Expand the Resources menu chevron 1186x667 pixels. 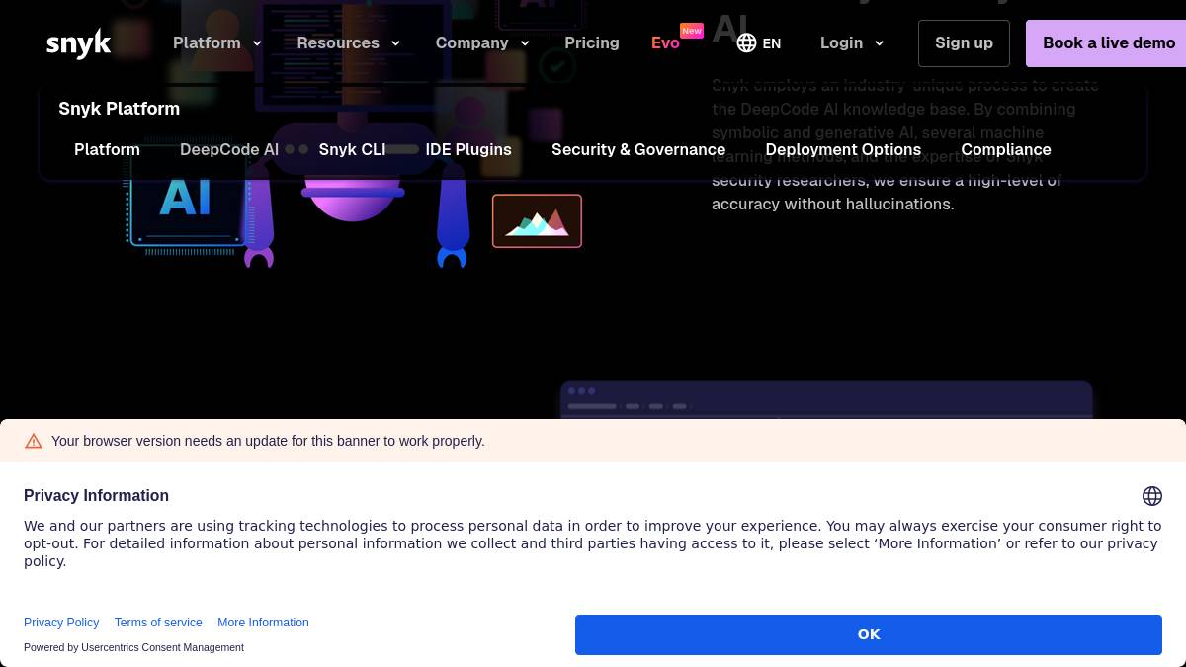(395, 43)
